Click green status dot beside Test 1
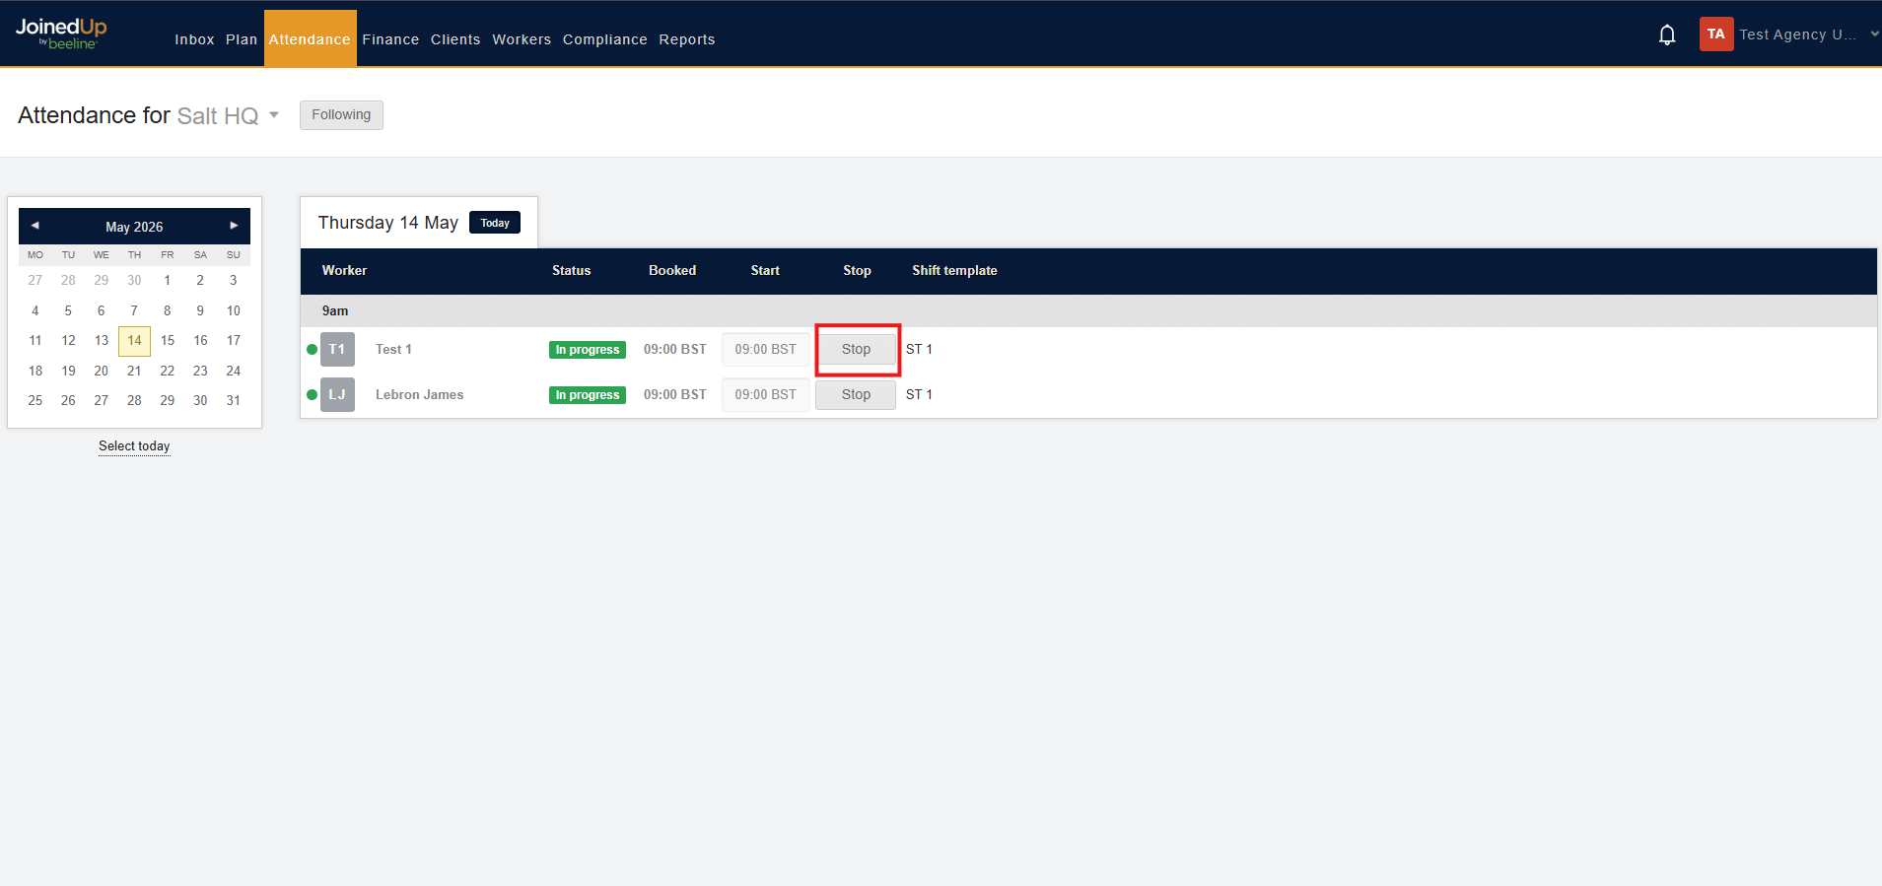The image size is (1882, 886). point(312,349)
